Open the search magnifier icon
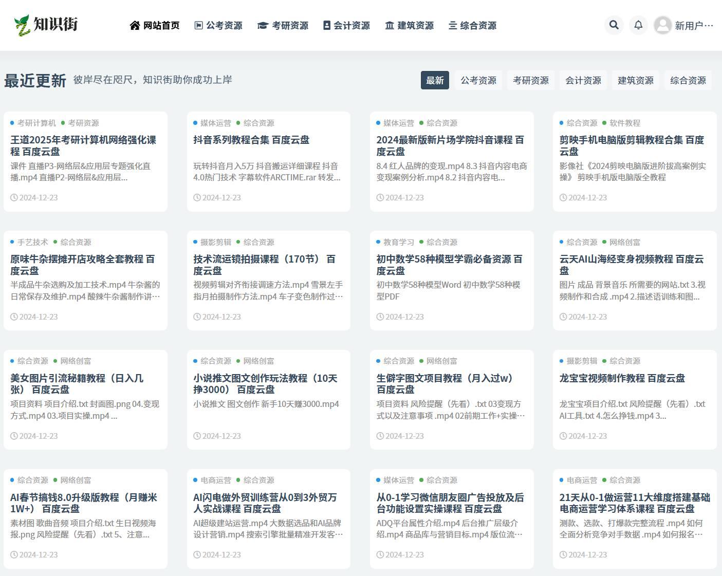 point(614,25)
